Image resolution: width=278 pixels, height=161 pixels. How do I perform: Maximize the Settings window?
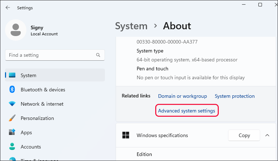(x=260, y=5)
